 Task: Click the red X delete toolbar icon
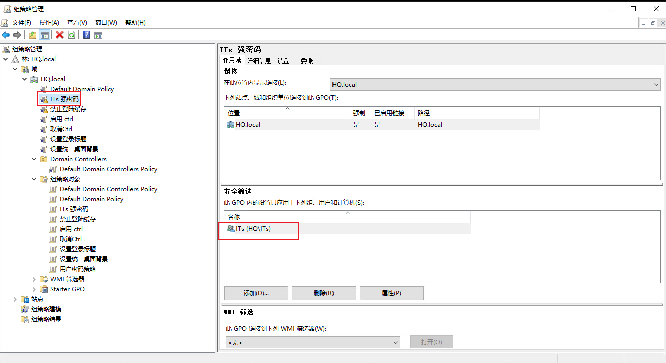point(59,35)
